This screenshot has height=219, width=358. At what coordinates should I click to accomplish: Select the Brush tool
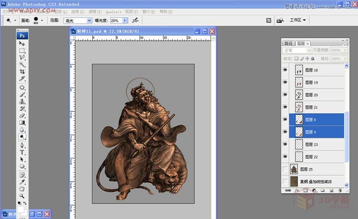pos(22,94)
